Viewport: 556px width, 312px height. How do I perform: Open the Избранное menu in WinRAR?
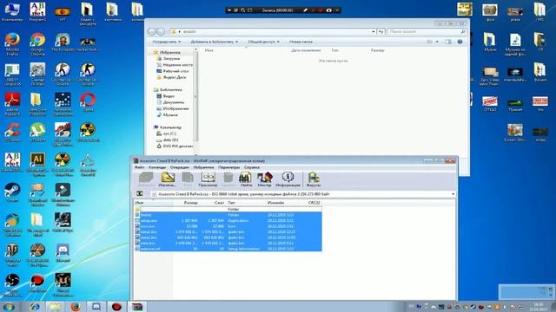click(x=203, y=167)
